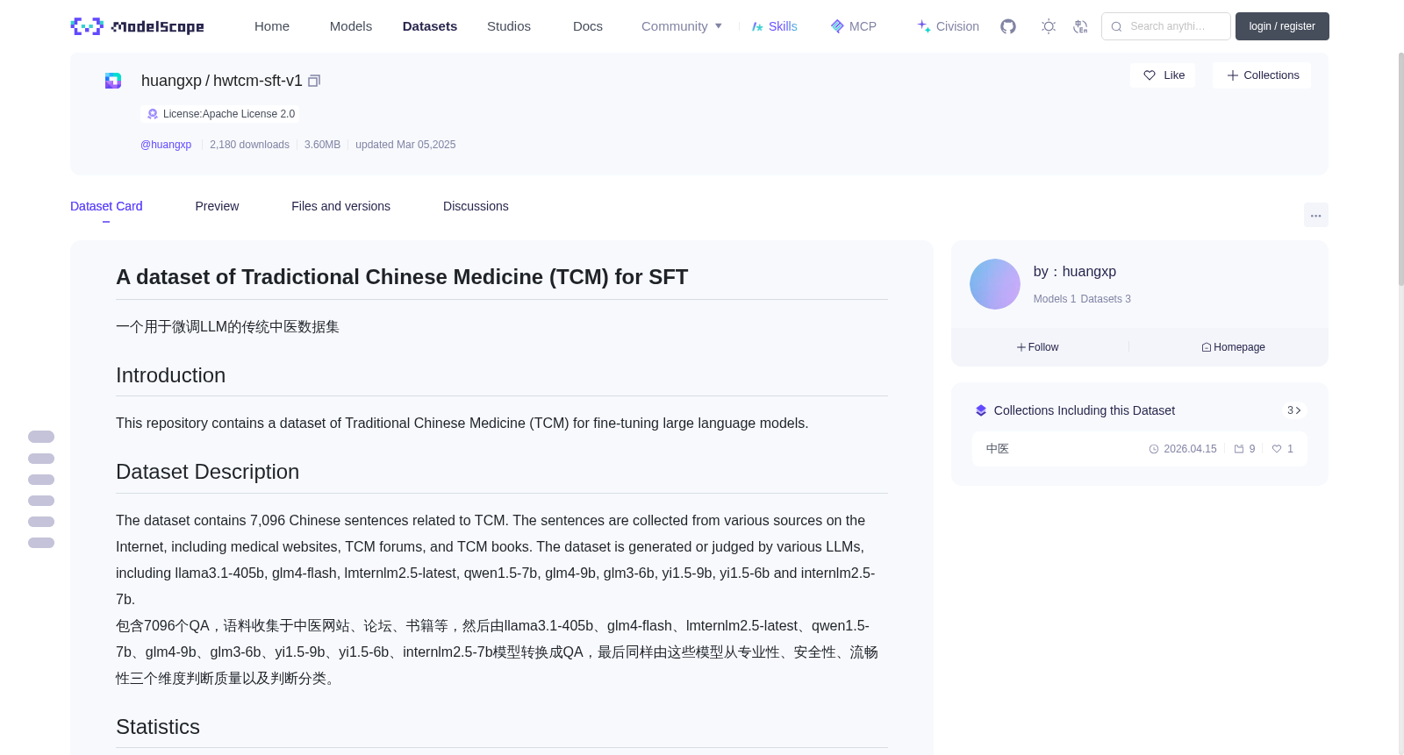Open the three-dots more options button
This screenshot has width=1404, height=755.
coord(1315,215)
